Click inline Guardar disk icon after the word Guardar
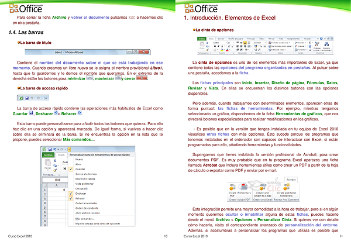The width and height of the screenshot is (351, 248). point(31,113)
